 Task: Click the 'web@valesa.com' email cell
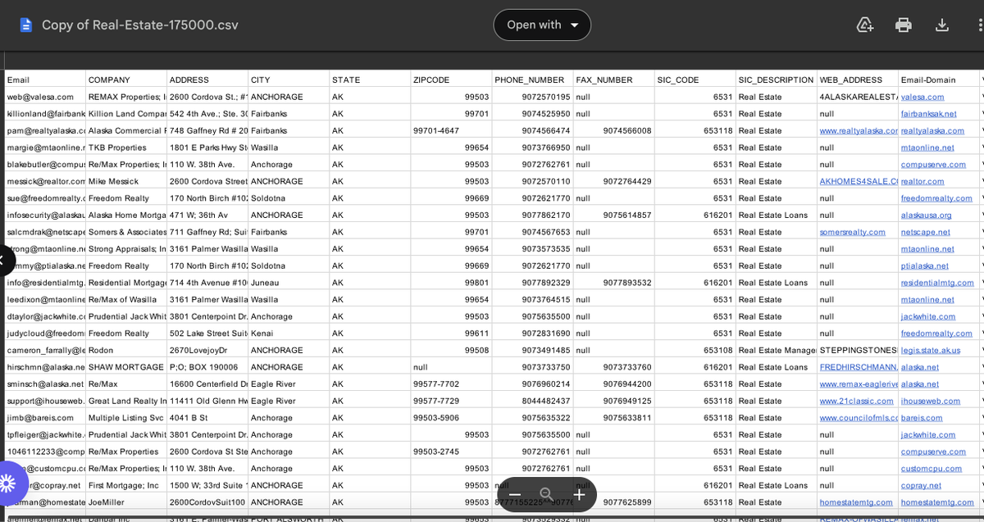(45, 97)
